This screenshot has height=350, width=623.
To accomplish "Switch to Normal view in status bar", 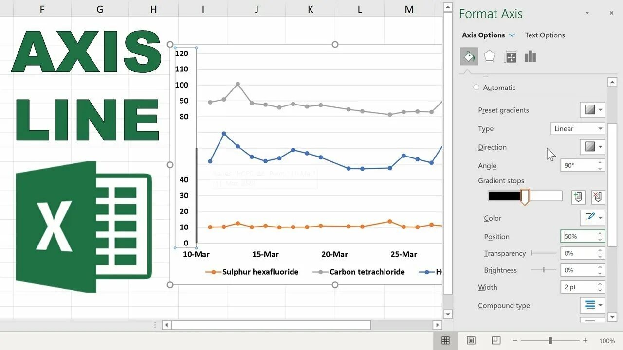I will [445, 341].
